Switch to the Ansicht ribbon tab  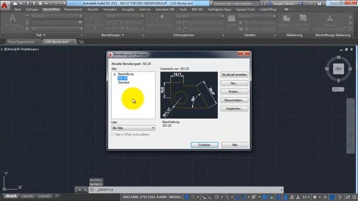pos(93,9)
